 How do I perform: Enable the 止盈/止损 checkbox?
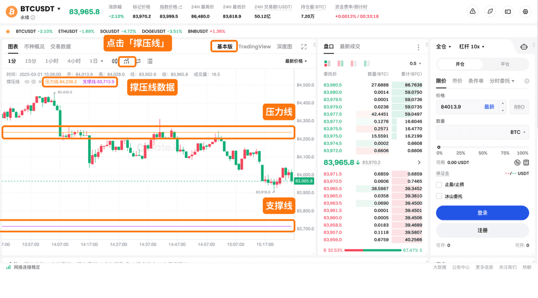pyautogui.click(x=439, y=185)
